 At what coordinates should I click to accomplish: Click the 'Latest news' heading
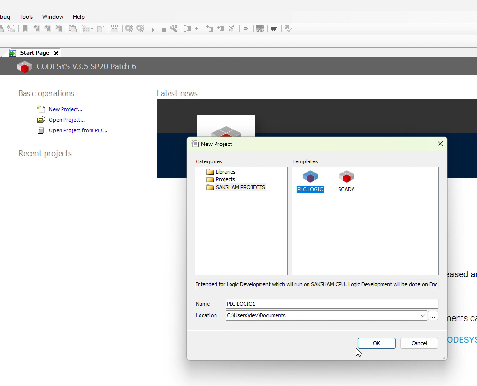[177, 93]
